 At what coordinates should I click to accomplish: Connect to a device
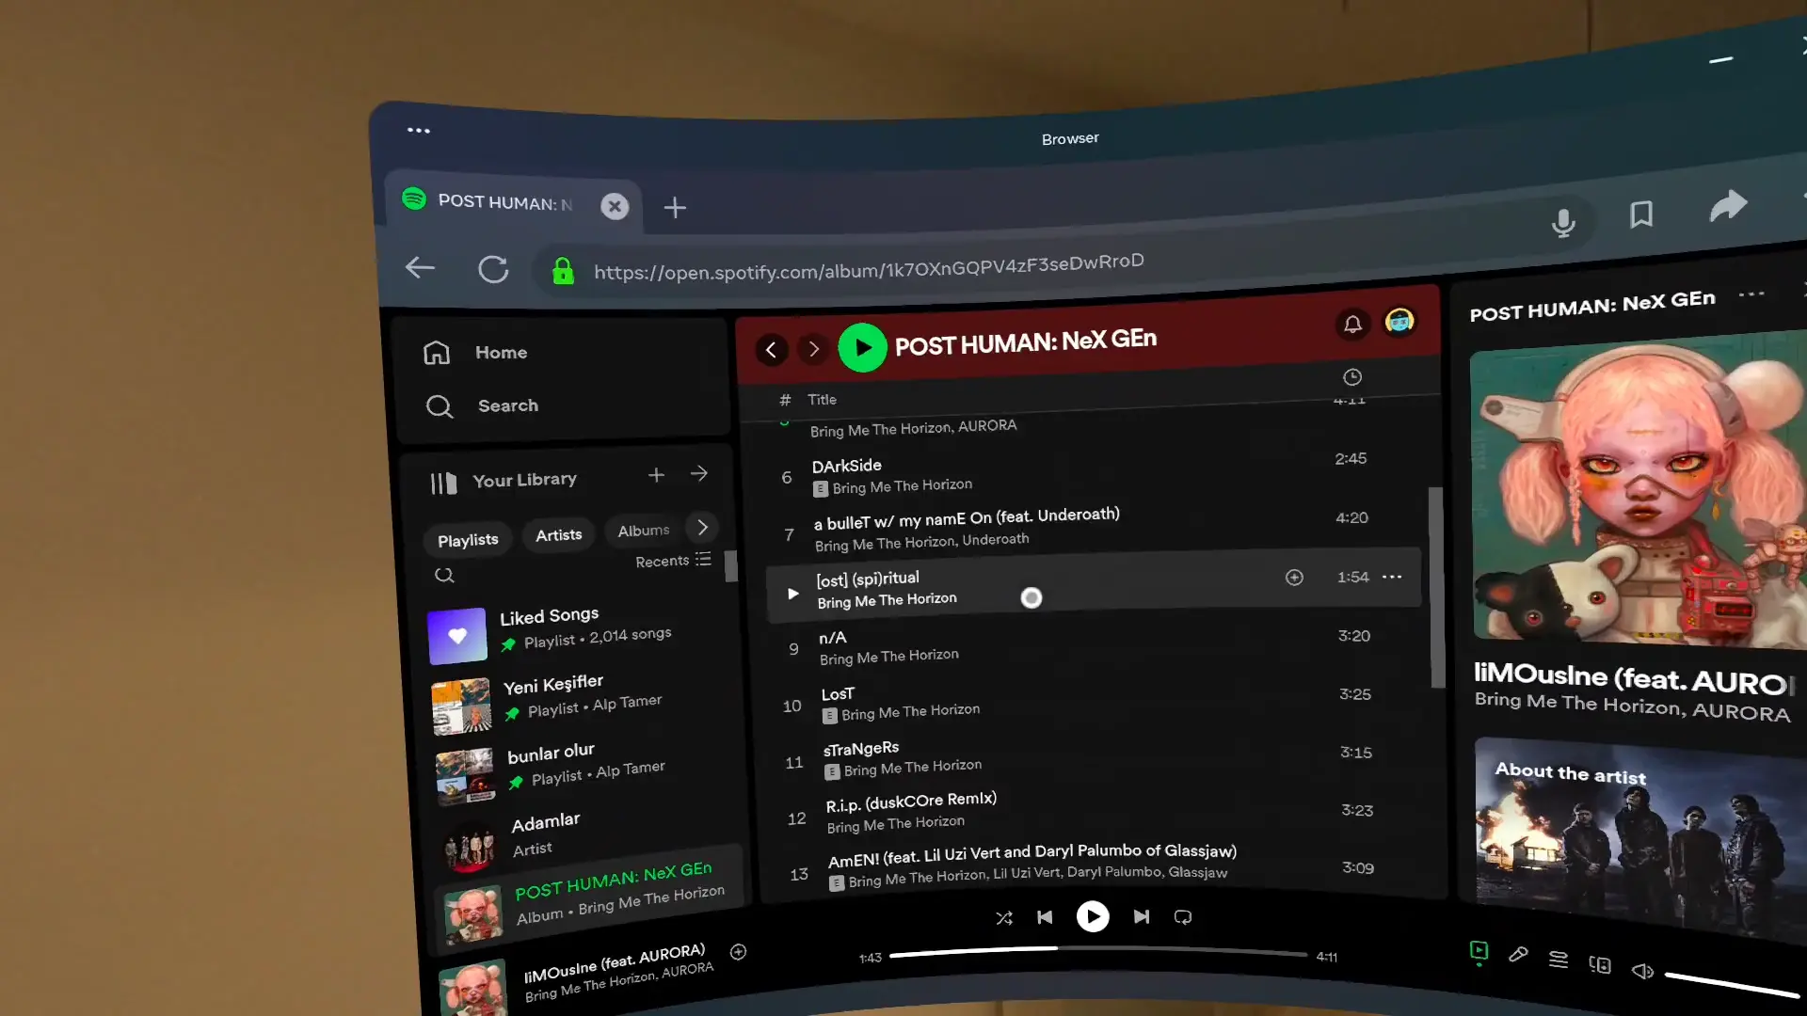pyautogui.click(x=1599, y=964)
